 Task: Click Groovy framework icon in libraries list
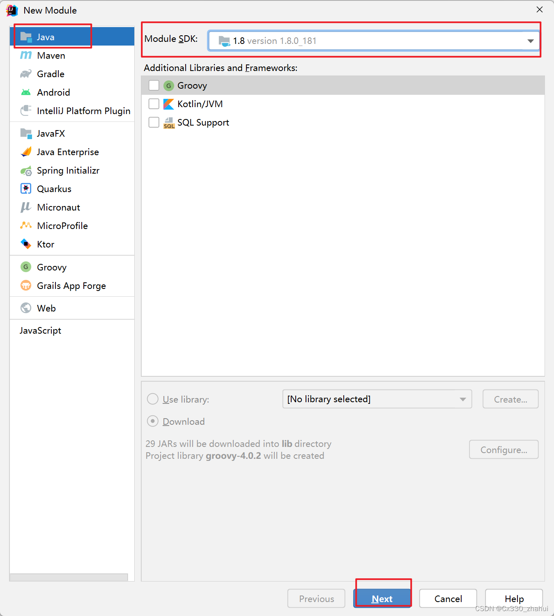(169, 85)
